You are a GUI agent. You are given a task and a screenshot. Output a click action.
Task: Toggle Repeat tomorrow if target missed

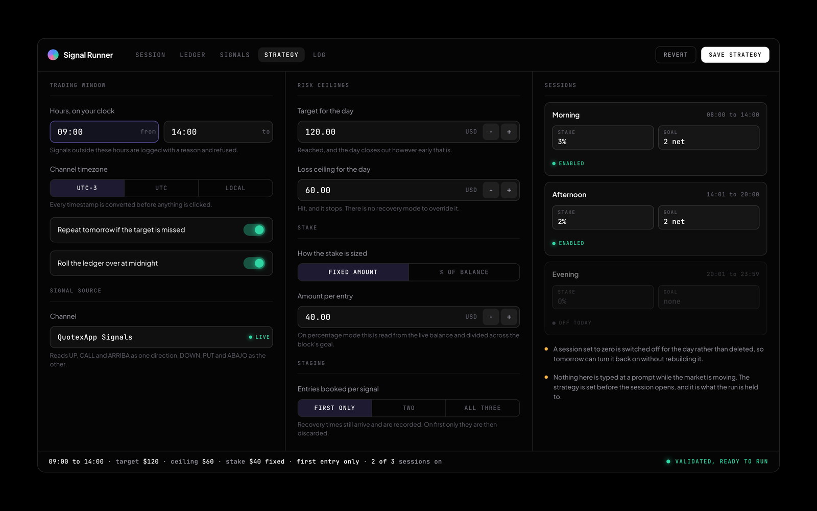[x=254, y=230]
